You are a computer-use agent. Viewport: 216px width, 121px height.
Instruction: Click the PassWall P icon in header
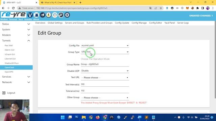click(61, 15)
